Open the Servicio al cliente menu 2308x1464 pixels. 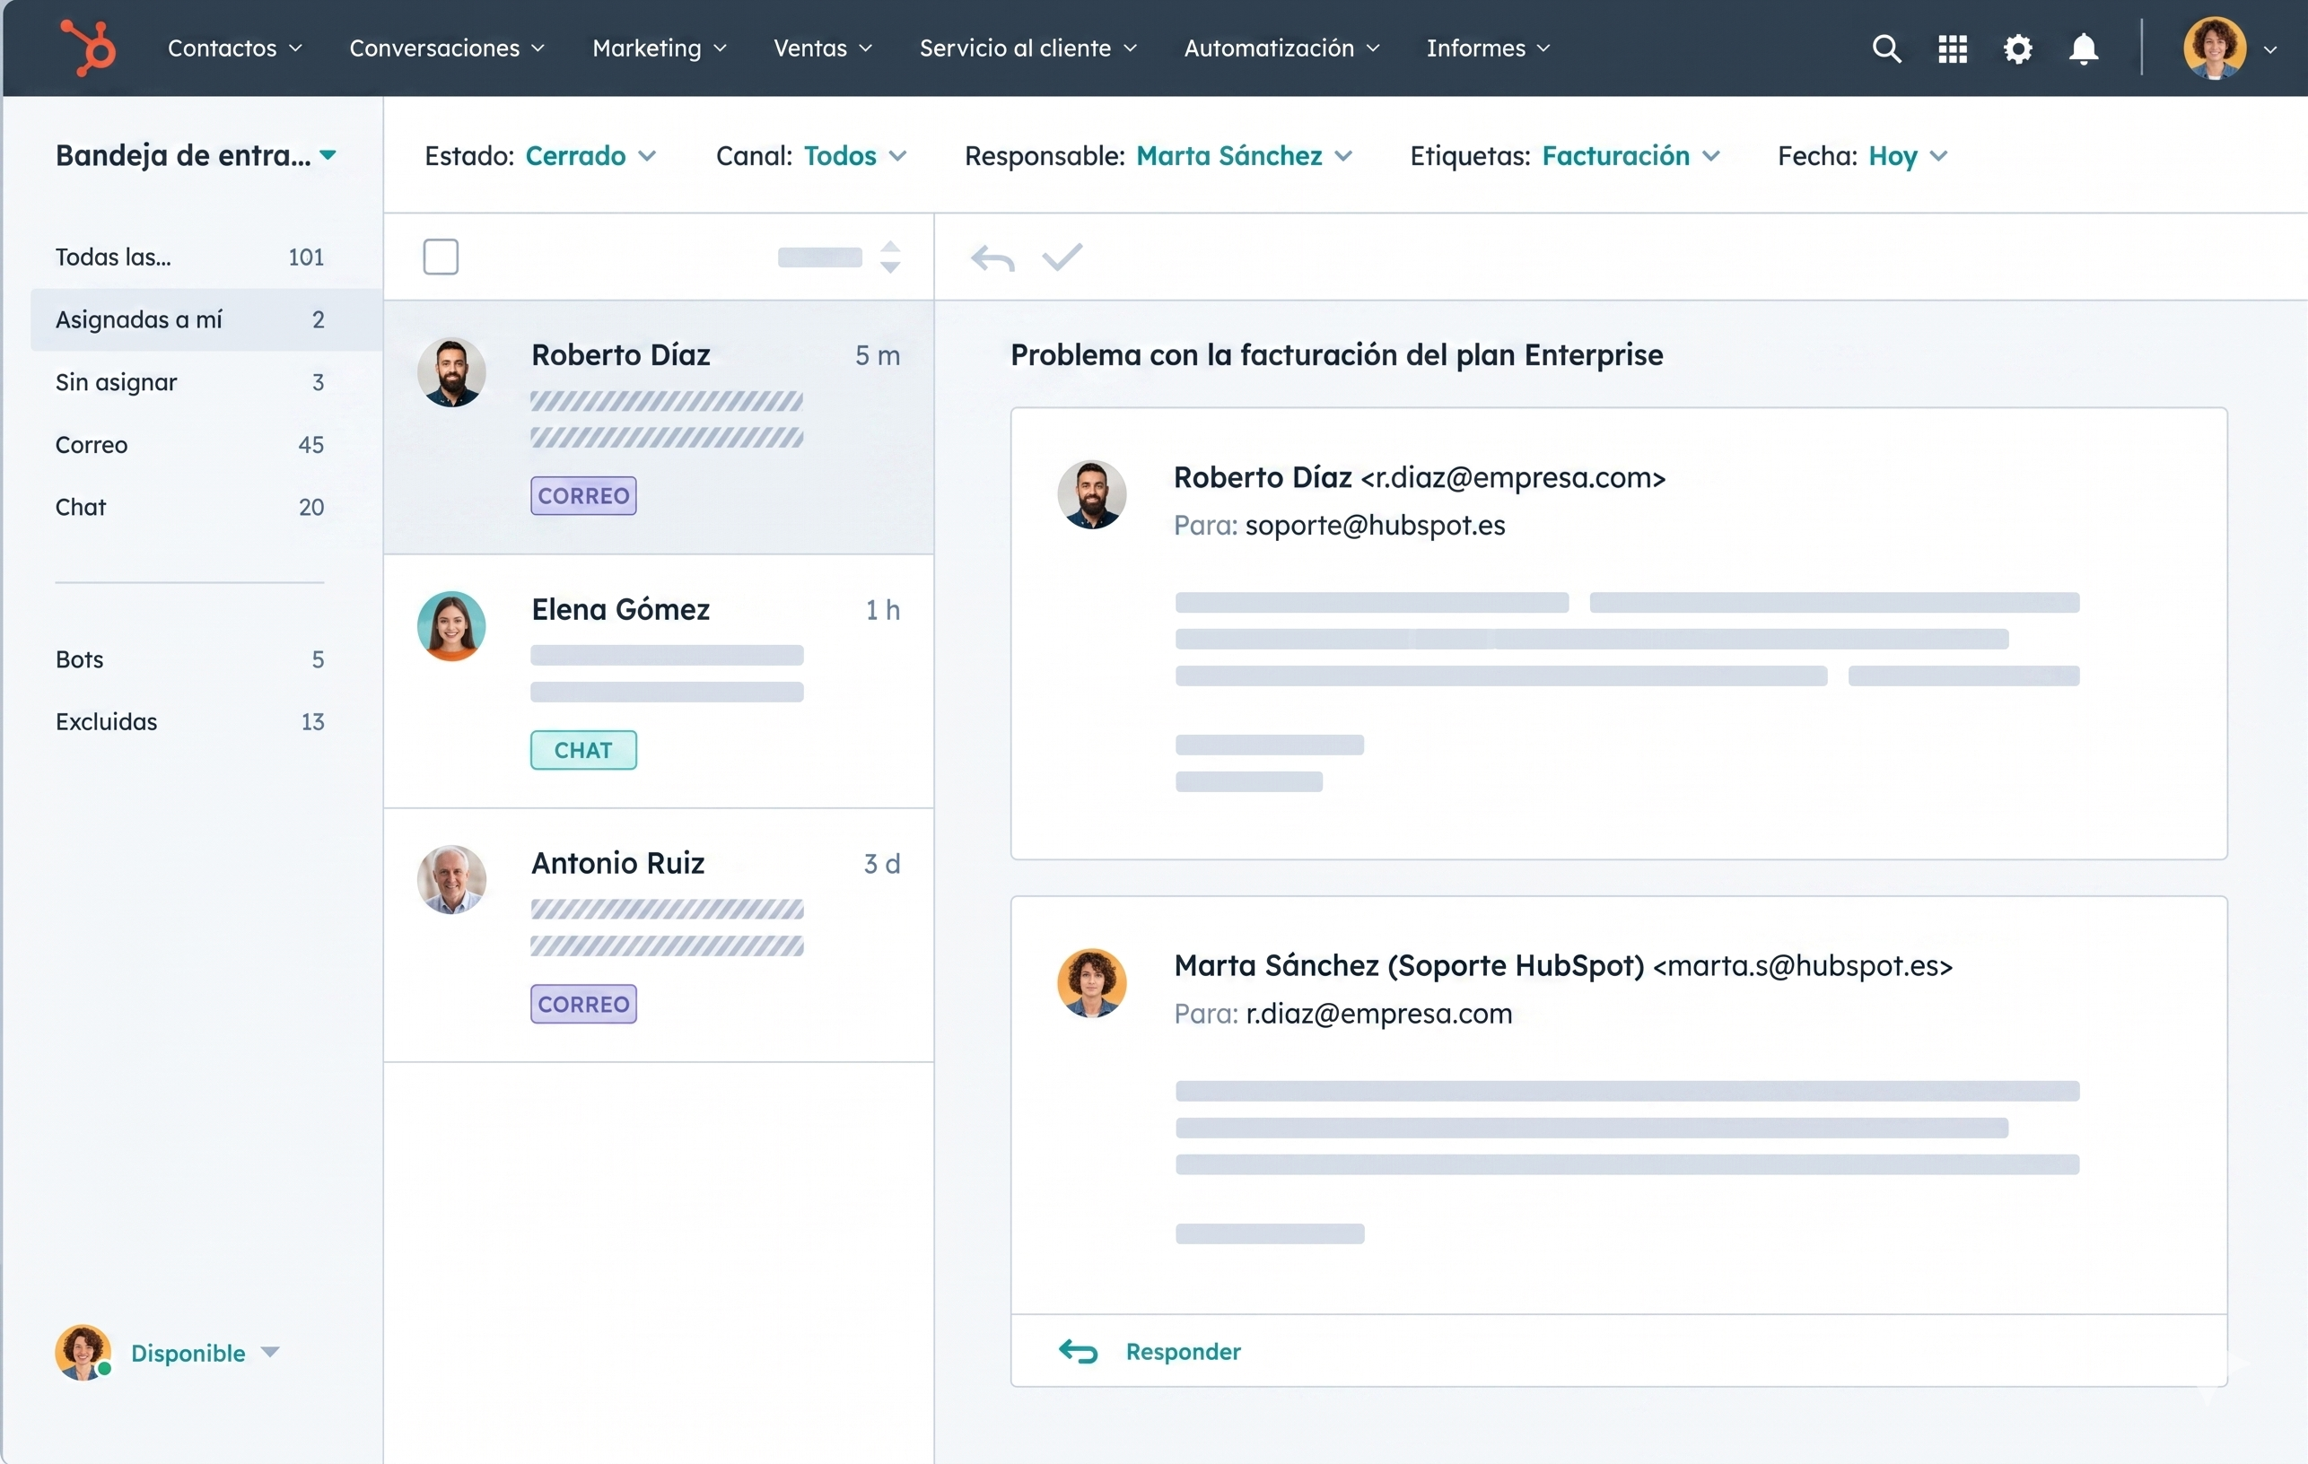pos(1028,48)
